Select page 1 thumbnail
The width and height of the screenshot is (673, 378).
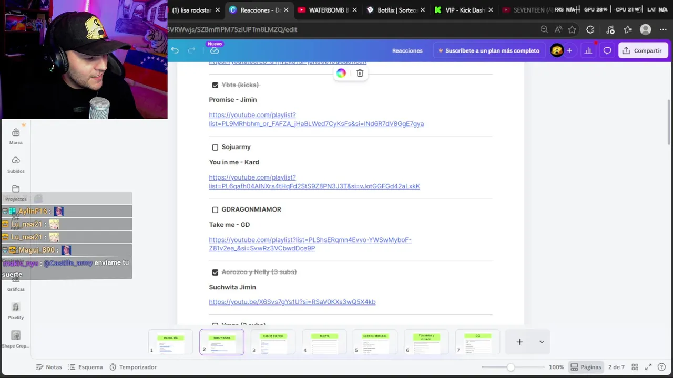(x=171, y=342)
